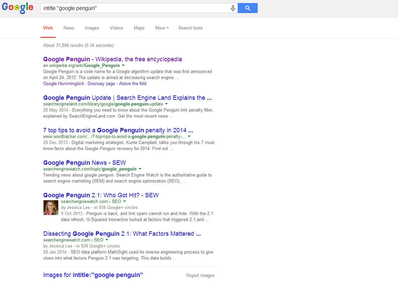Open Dissecting Google Penguin 2.1 result
The height and width of the screenshot is (286, 398).
click(122, 234)
